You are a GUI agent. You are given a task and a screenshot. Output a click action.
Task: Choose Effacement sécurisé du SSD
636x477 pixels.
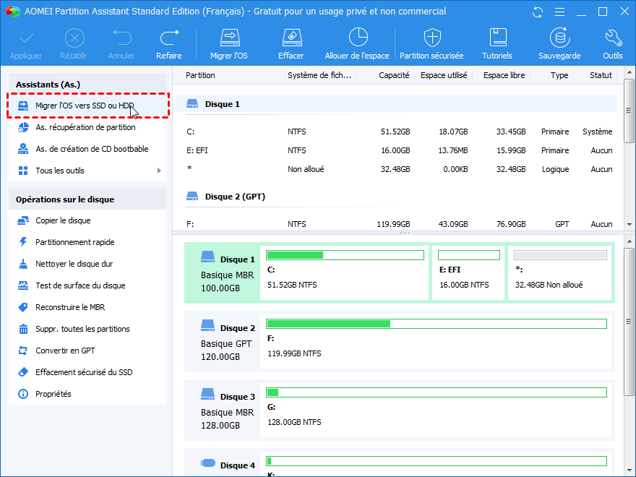click(84, 372)
